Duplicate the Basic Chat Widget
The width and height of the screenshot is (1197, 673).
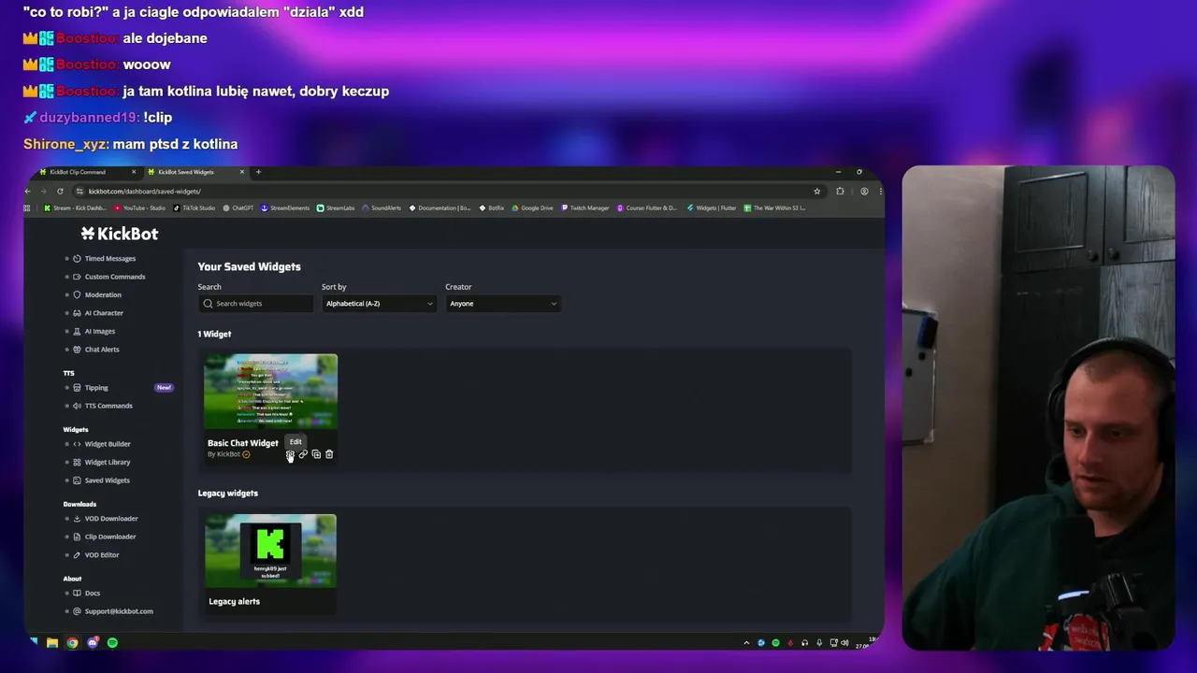(x=316, y=454)
